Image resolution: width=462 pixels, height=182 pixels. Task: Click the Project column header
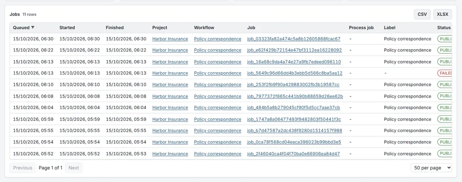(x=160, y=28)
